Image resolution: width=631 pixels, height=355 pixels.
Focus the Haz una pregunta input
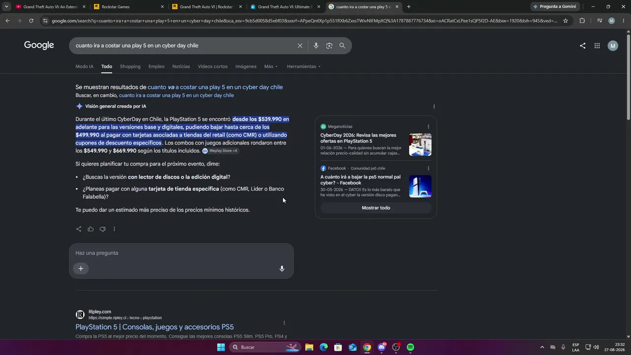[180, 253]
